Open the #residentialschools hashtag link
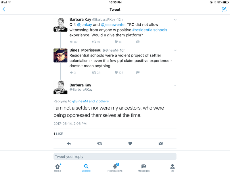 (x=150, y=30)
